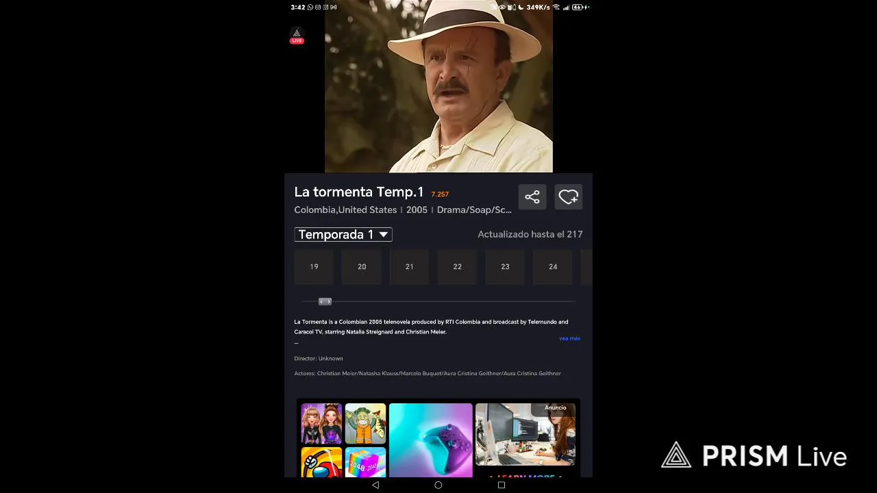The height and width of the screenshot is (493, 877).
Task: Open Temporada 1 season dropdown
Action: [x=343, y=234]
